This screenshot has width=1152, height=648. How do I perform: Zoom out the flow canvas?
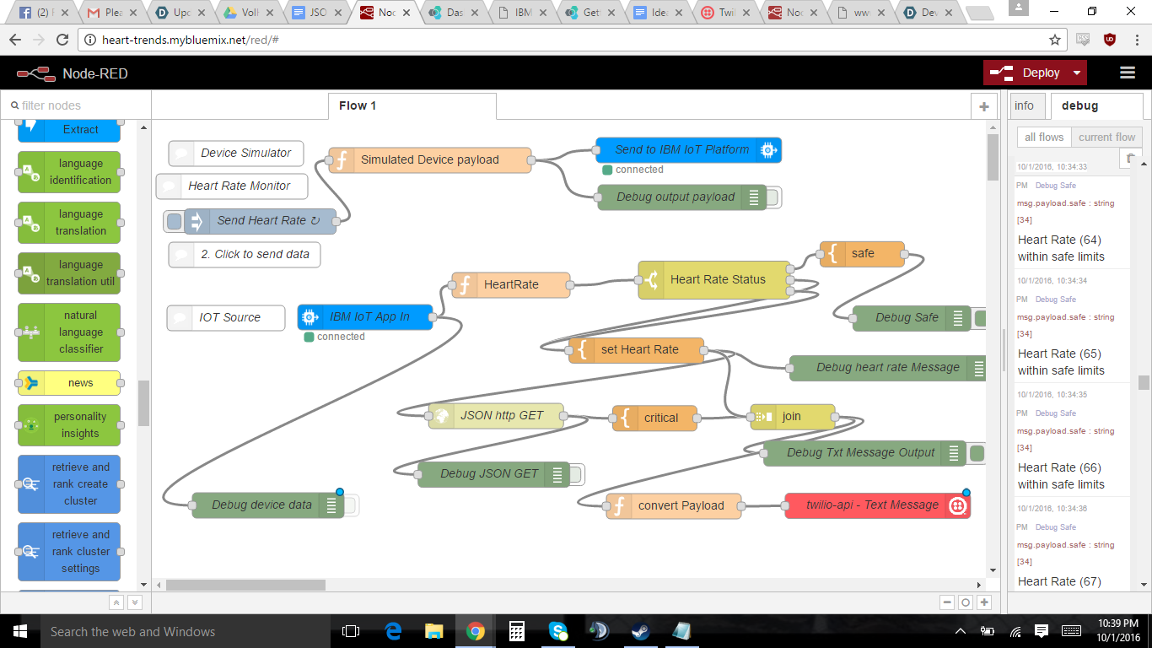(x=947, y=602)
